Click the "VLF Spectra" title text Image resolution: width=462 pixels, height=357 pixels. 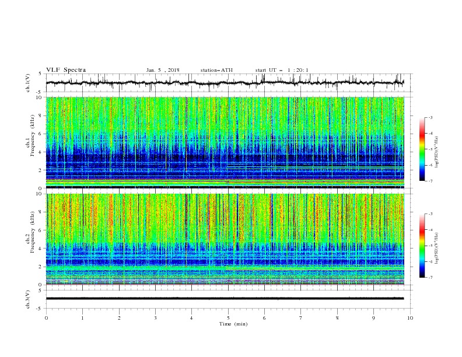66,70
